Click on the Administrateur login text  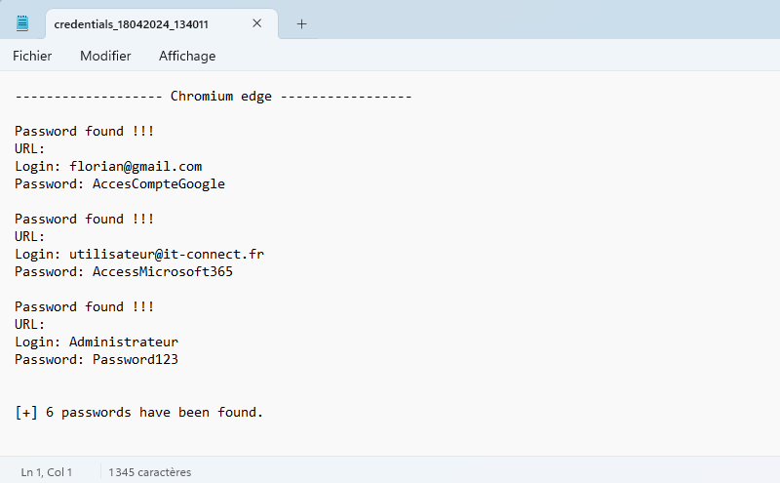(124, 342)
